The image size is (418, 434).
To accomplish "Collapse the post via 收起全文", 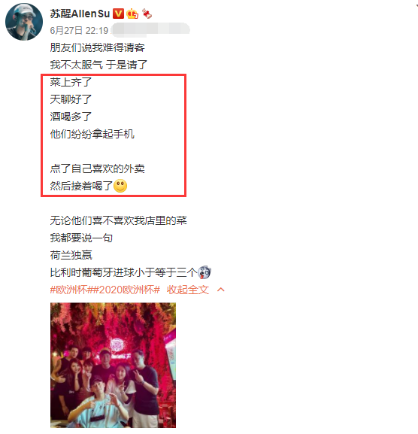I will (x=187, y=290).
